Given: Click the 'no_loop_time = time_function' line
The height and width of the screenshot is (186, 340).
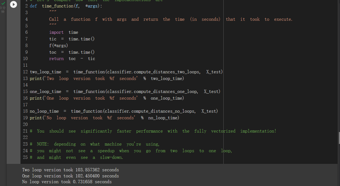Looking at the screenshot, I should pos(124,111).
